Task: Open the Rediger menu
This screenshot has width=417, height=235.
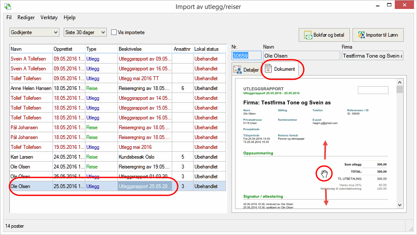Action: pos(26,17)
